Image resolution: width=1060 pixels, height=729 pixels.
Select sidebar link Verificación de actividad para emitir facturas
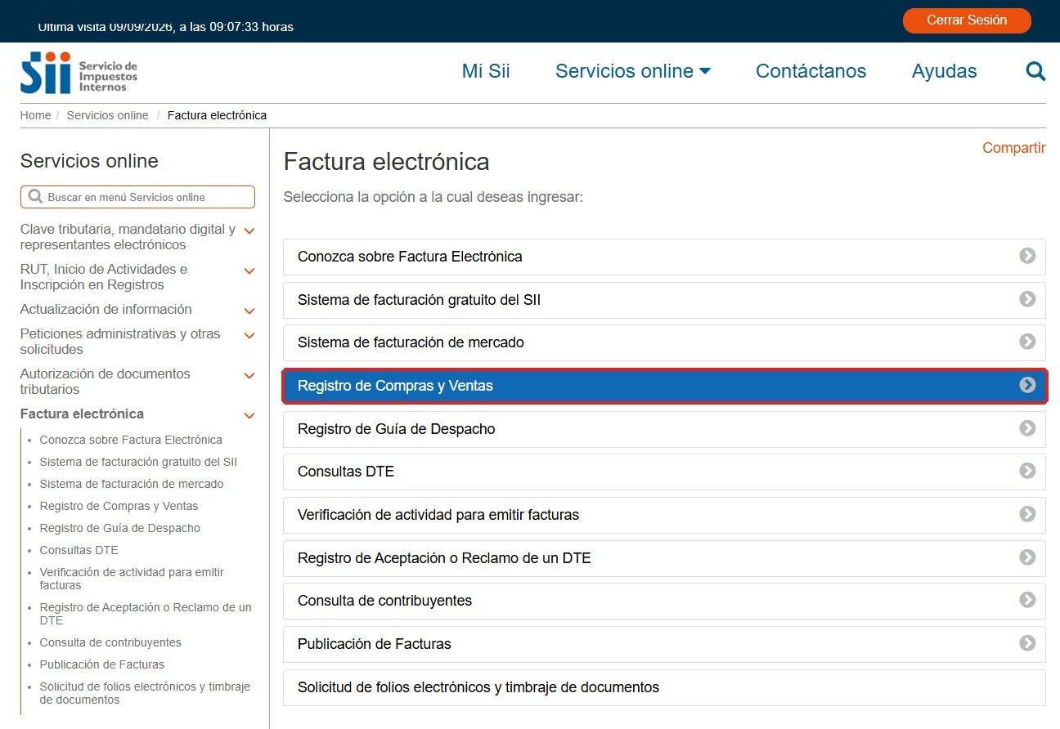click(132, 579)
